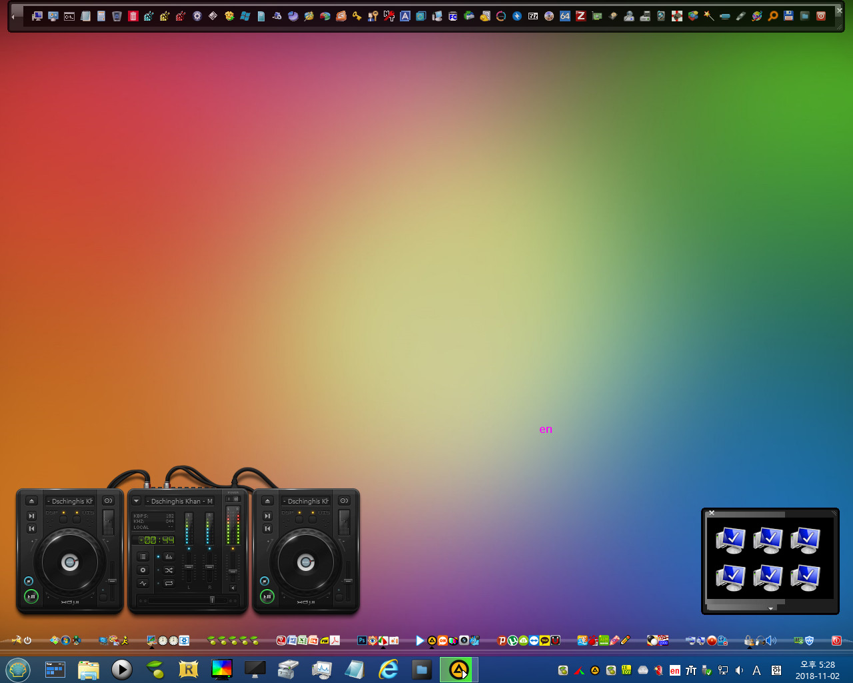Click the eject button on the right deck
The image size is (853, 683).
pos(267,501)
